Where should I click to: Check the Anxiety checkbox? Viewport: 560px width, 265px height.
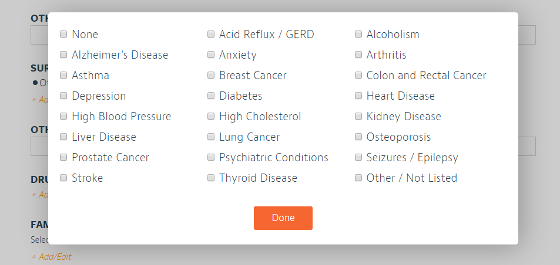[211, 55]
